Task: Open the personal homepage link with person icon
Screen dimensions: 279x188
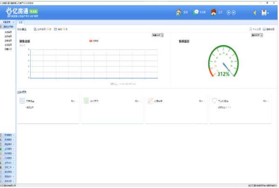Action: (x=255, y=29)
